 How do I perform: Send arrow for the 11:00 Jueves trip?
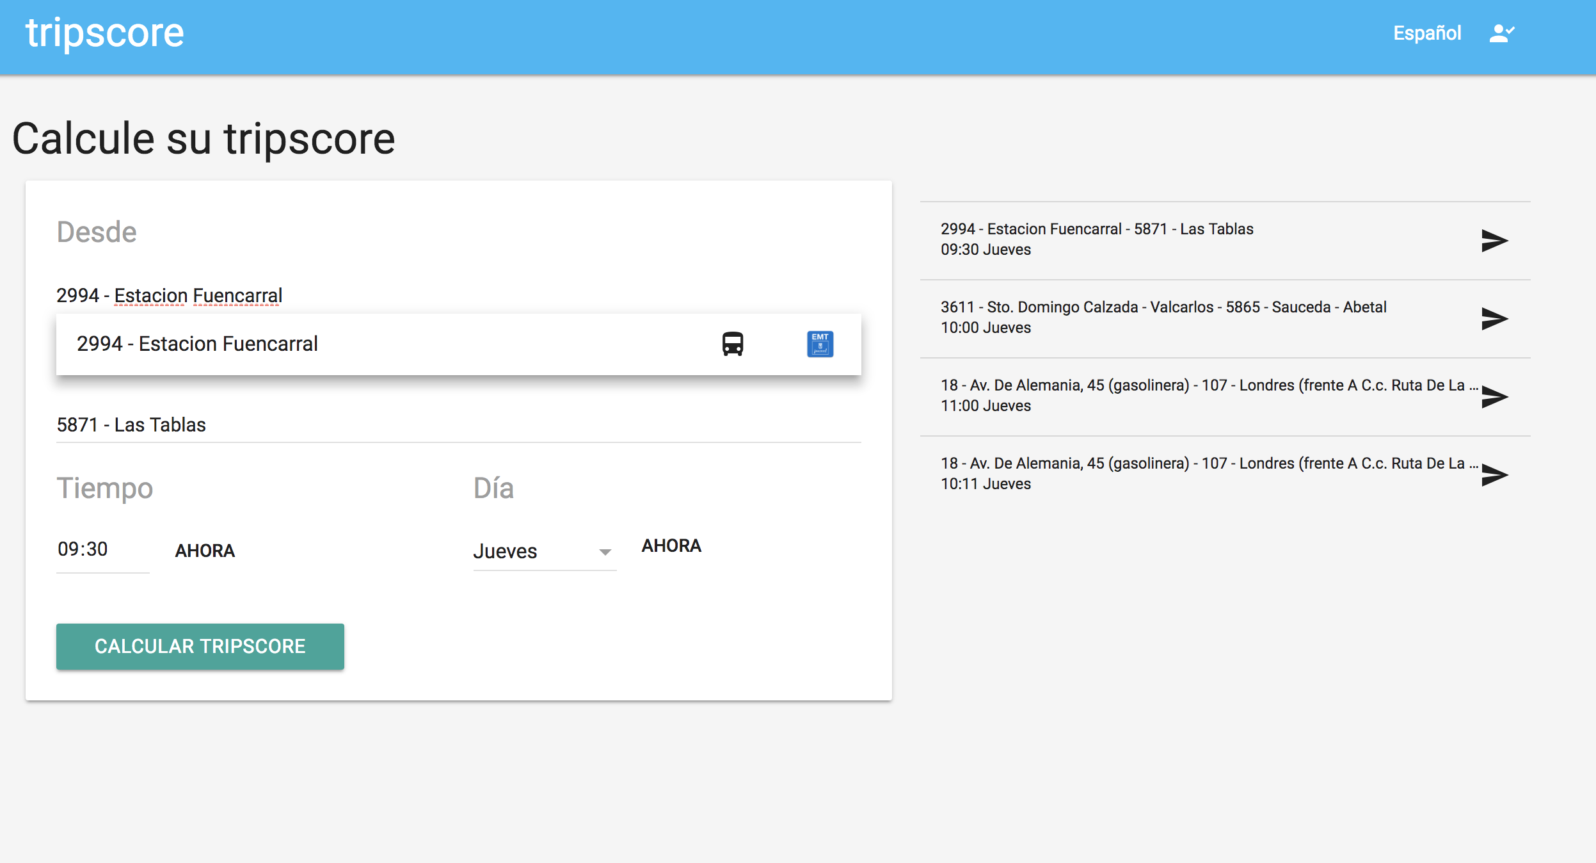(x=1495, y=397)
